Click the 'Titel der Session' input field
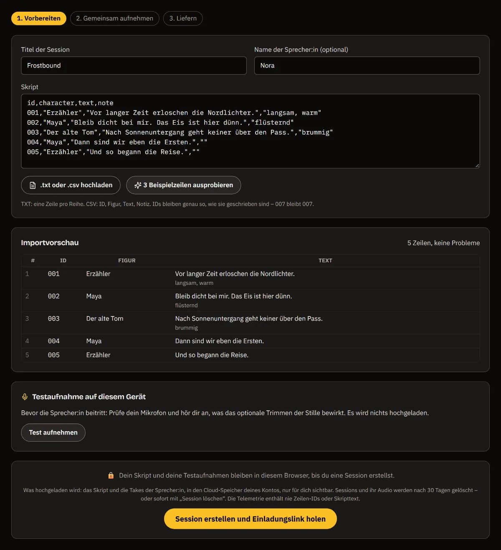This screenshot has height=550, width=501. pos(134,65)
